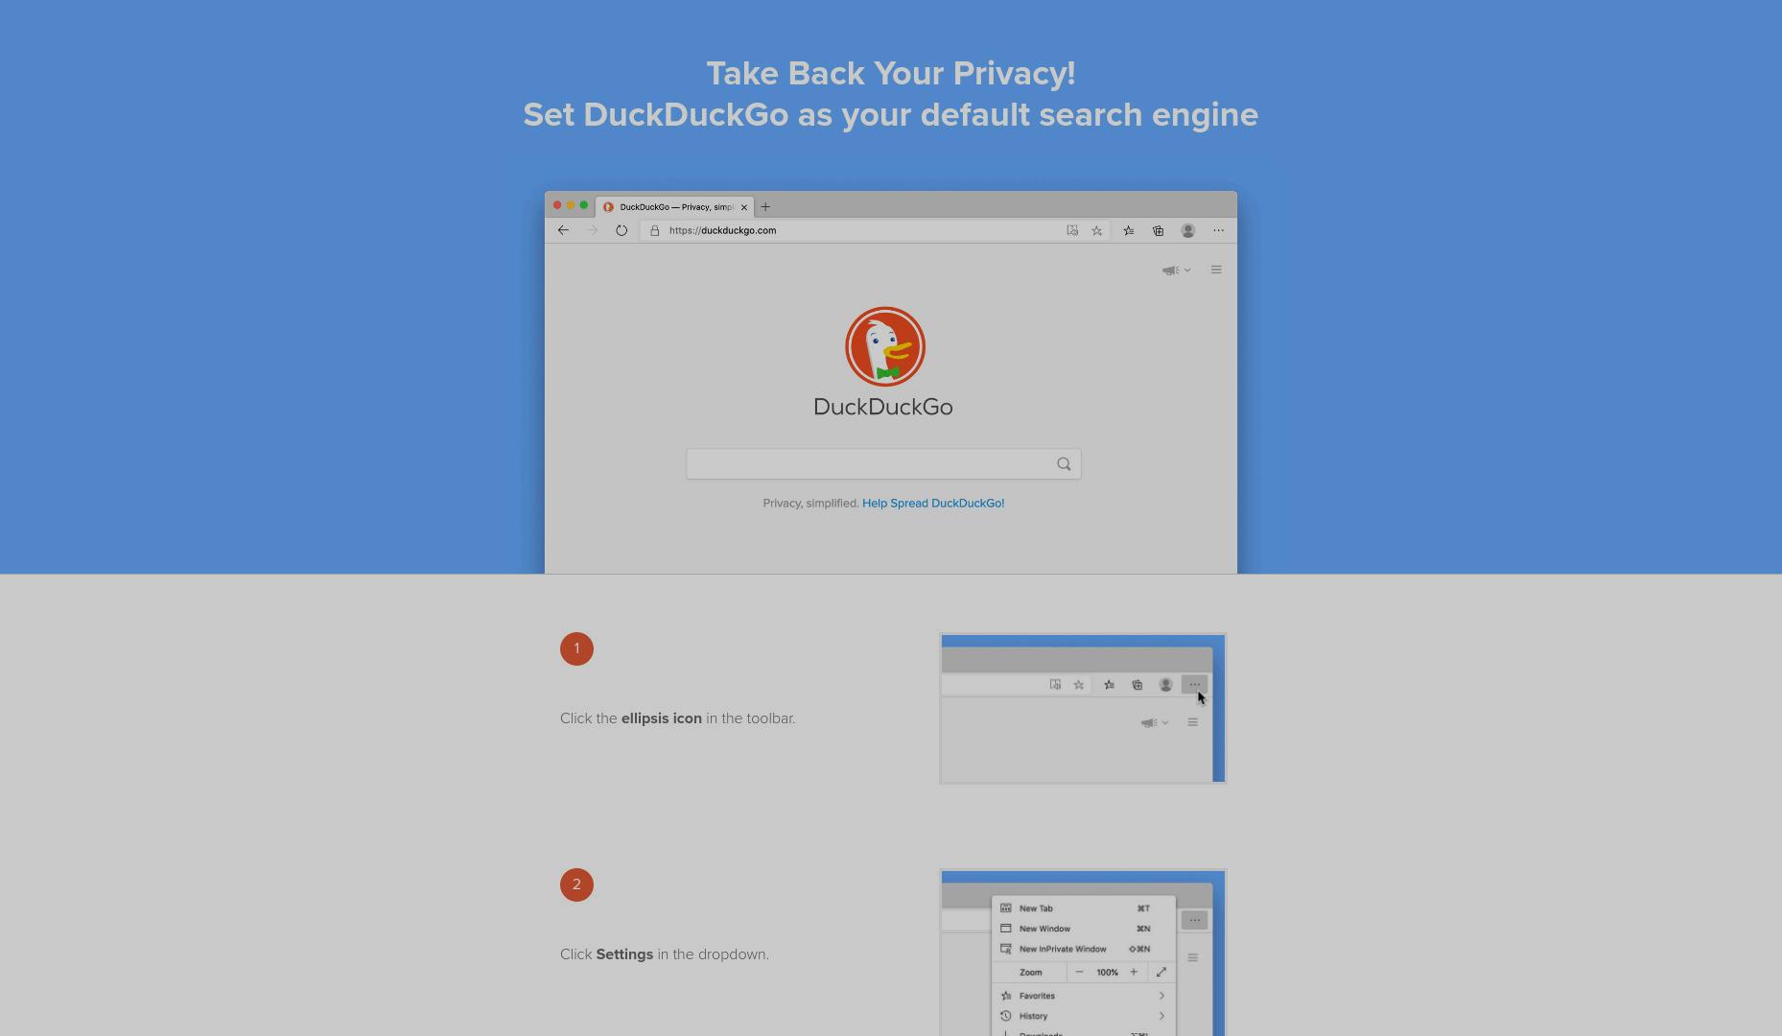The height and width of the screenshot is (1036, 1782).
Task: Click the user profile avatar icon
Action: coord(1188,230)
